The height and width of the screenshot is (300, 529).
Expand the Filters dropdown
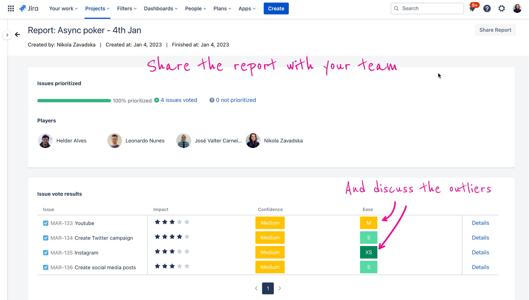(126, 8)
